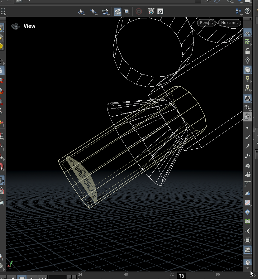
Task: Show primitive normals in the viewport
Action: coord(247,165)
